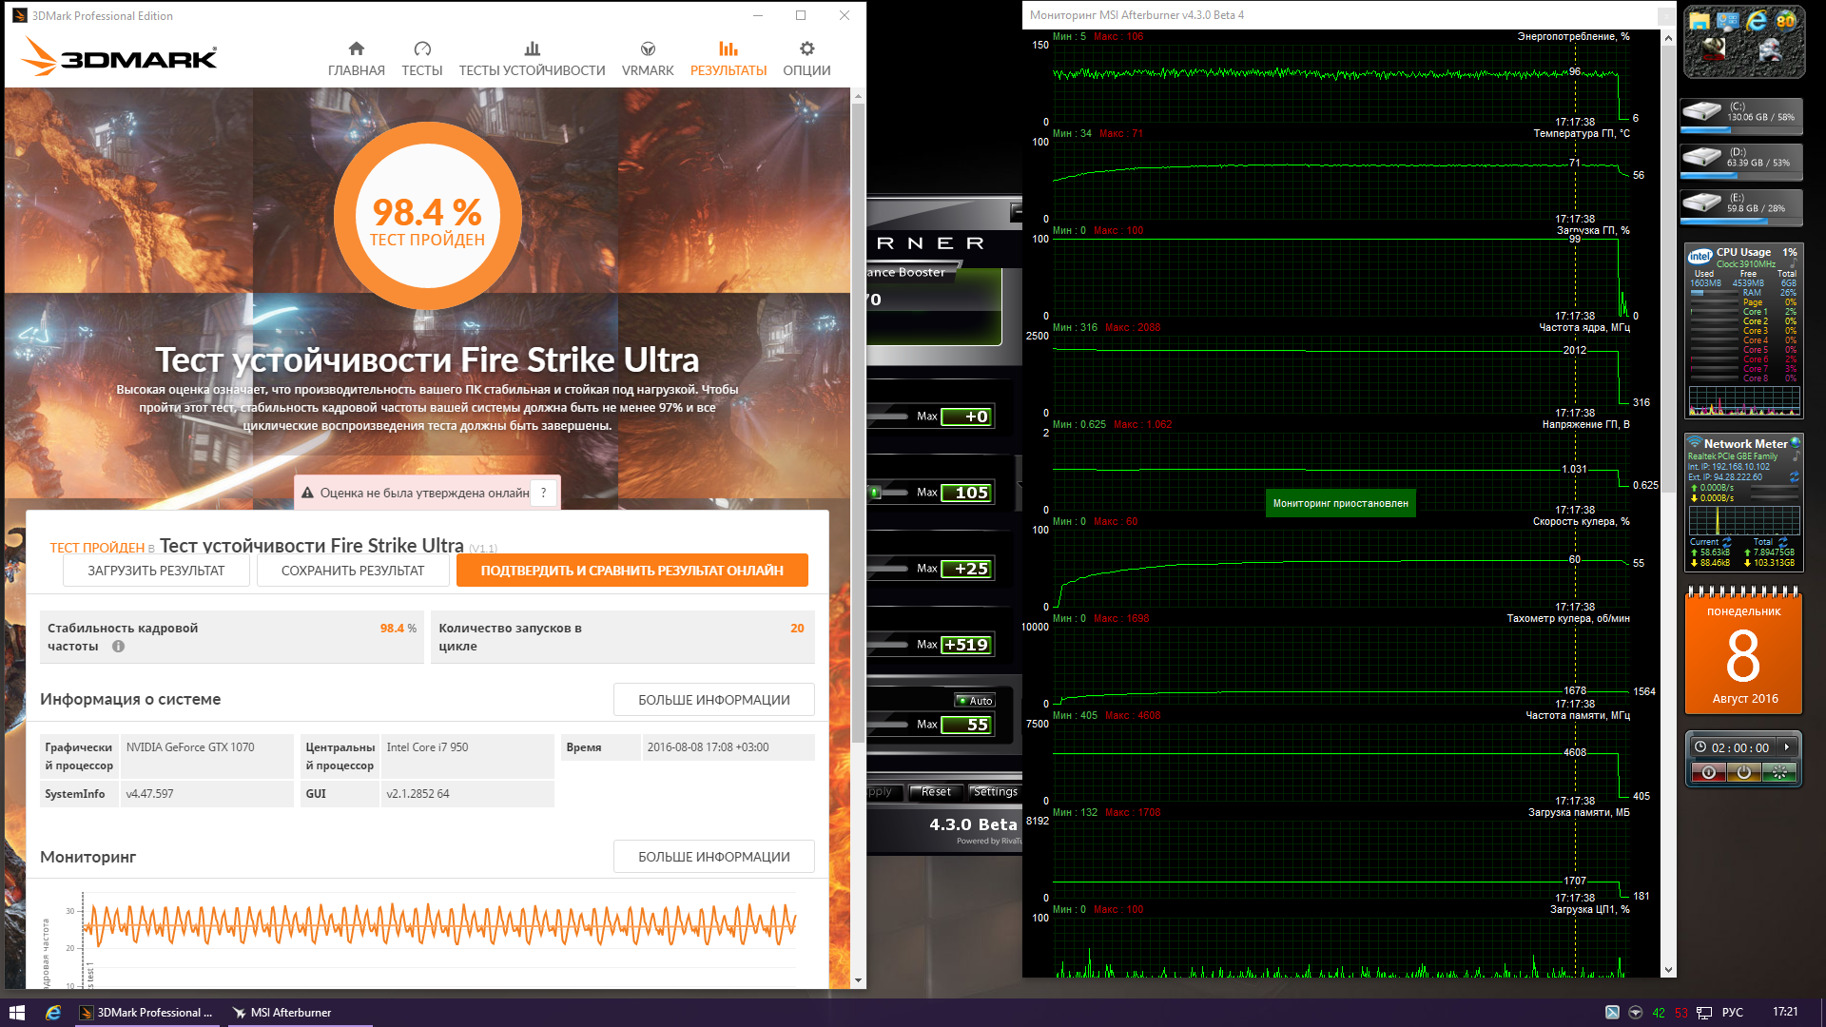Open the ОПЦИИ gear icon
Viewport: 1826px width, 1027px height.
(806, 49)
